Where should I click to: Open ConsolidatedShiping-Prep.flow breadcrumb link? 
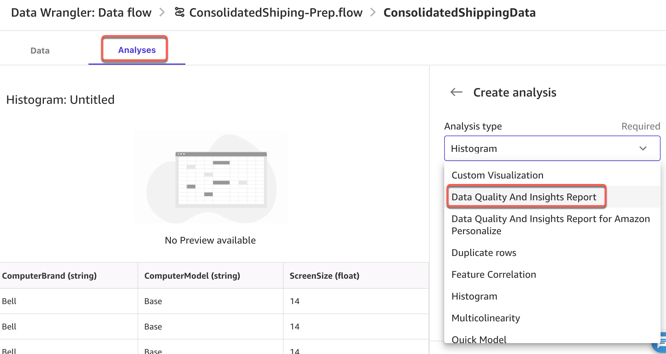(x=276, y=13)
